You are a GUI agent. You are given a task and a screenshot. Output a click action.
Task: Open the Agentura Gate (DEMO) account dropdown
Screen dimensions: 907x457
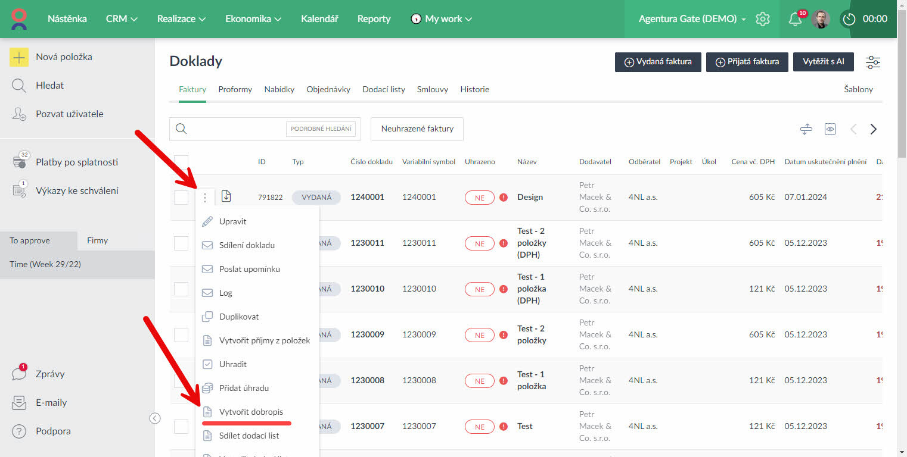click(692, 19)
